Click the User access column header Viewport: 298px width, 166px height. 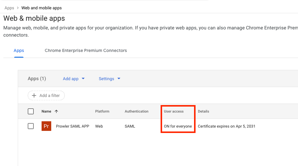(174, 111)
